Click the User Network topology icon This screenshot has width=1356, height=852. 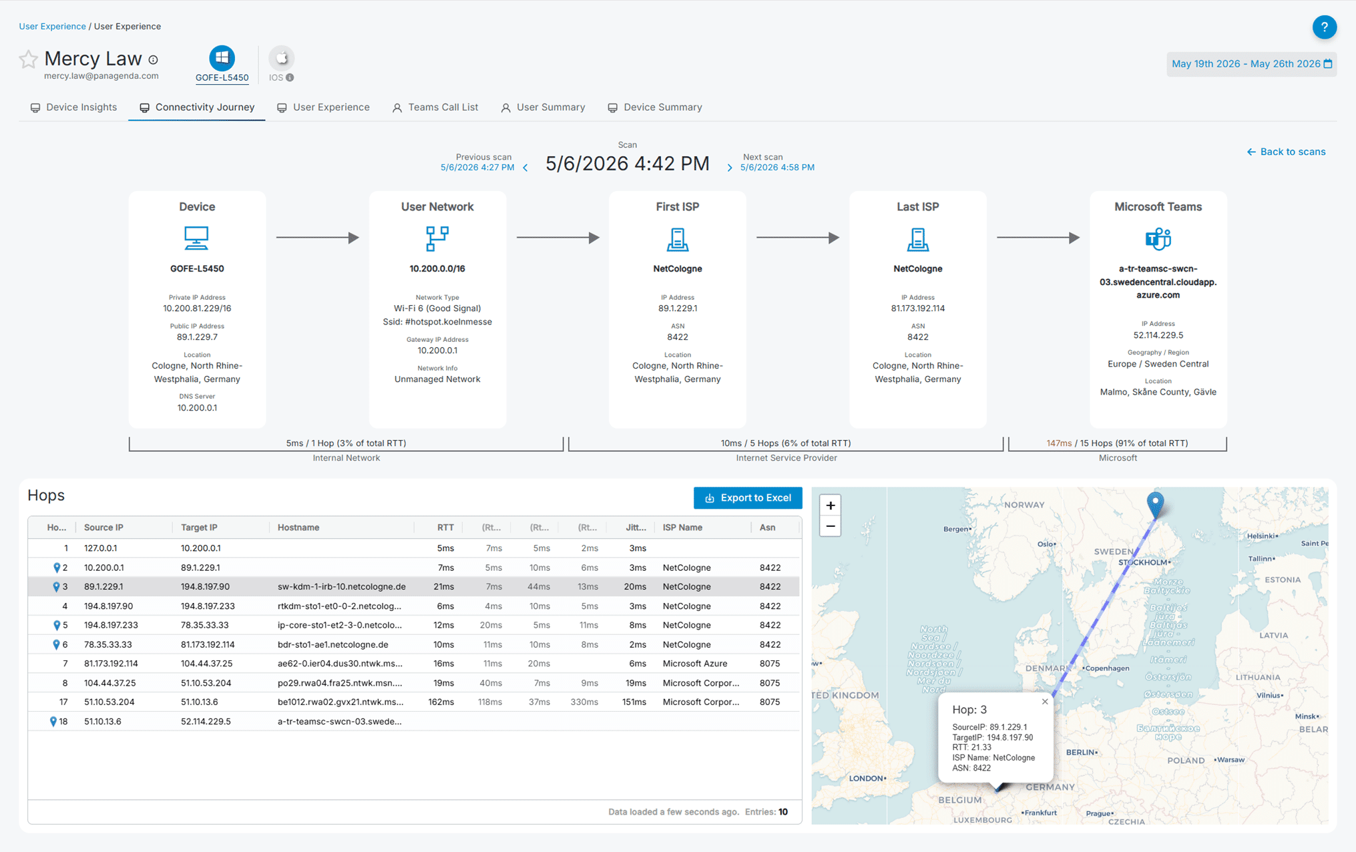437,238
